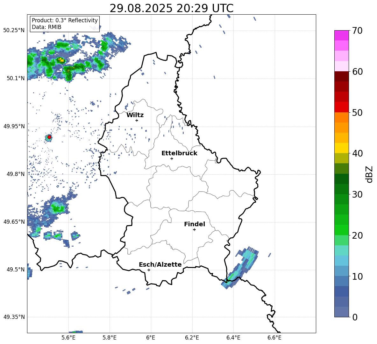Click the 6.6°E longitude label
Screen dimensions: 377x344
[x=274, y=338]
